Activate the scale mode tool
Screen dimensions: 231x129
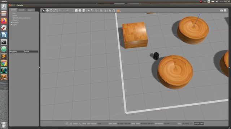(x=55, y=10)
